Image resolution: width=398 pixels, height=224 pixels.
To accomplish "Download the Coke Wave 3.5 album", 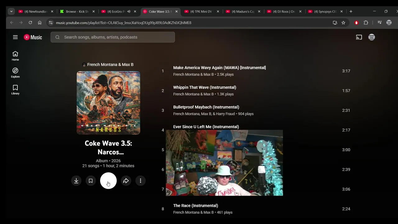I will coord(76,181).
